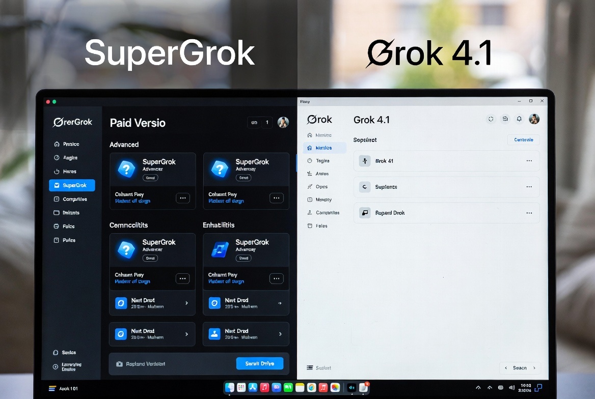
Task: Open the Fales item in the light sidebar
Action: (317, 225)
